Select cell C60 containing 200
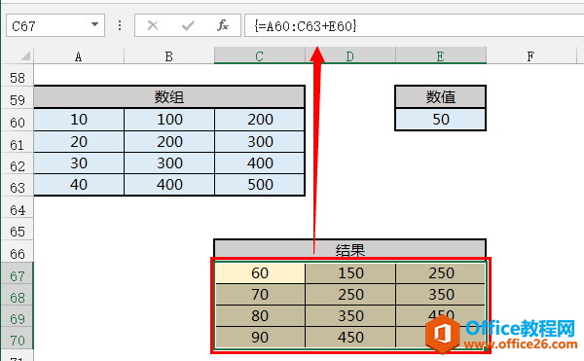This screenshot has height=361, width=584. pyautogui.click(x=260, y=120)
